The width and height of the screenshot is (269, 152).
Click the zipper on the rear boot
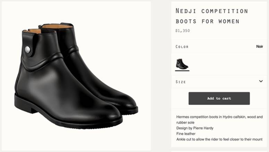tap(41, 27)
